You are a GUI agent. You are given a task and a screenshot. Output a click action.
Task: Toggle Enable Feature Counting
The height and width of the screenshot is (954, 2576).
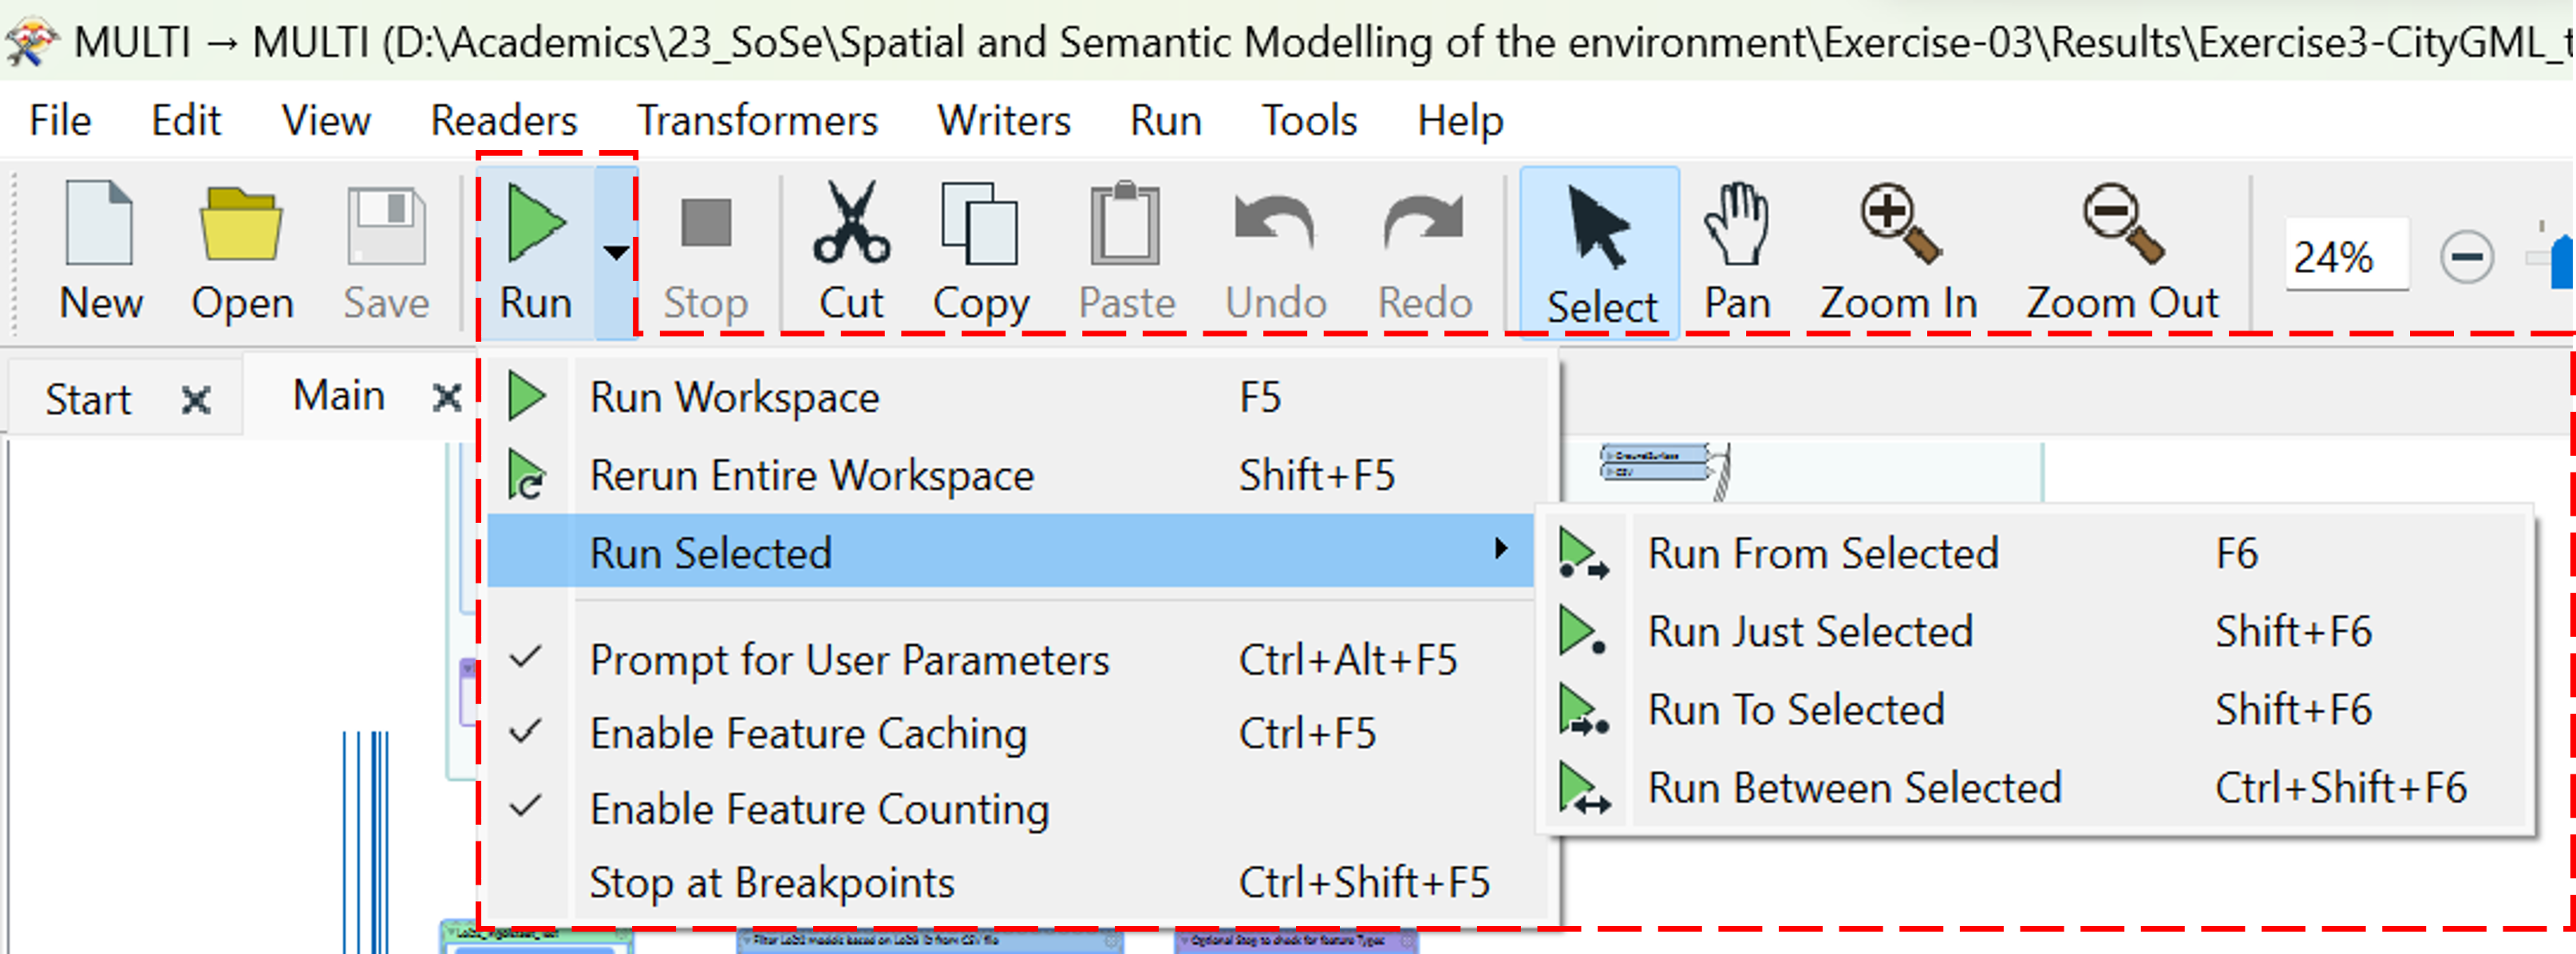[x=1012, y=808]
